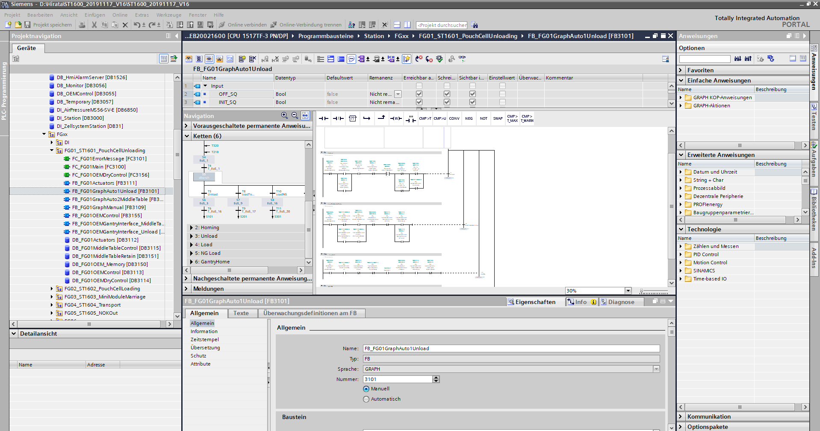The width and height of the screenshot is (820, 431).
Task: Open FC_FG01Main [FC3100] block
Action: point(99,167)
